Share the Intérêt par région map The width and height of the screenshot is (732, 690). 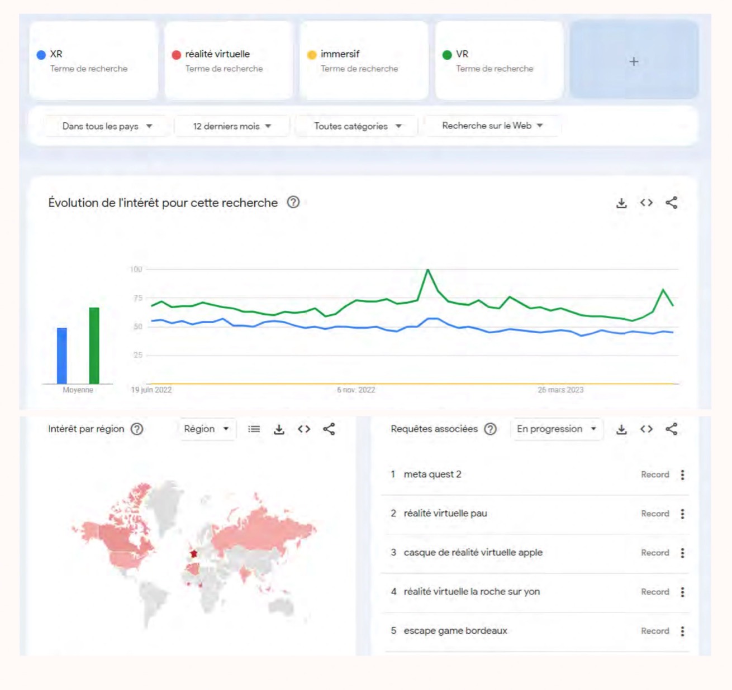[x=329, y=429]
